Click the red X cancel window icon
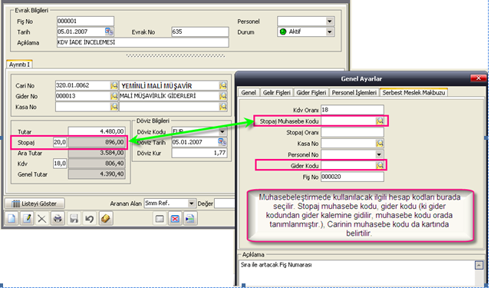Image resolution: width=491 pixels, height=288 pixels. point(175,218)
